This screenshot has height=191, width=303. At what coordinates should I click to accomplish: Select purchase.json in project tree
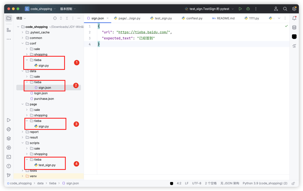coord(42,99)
